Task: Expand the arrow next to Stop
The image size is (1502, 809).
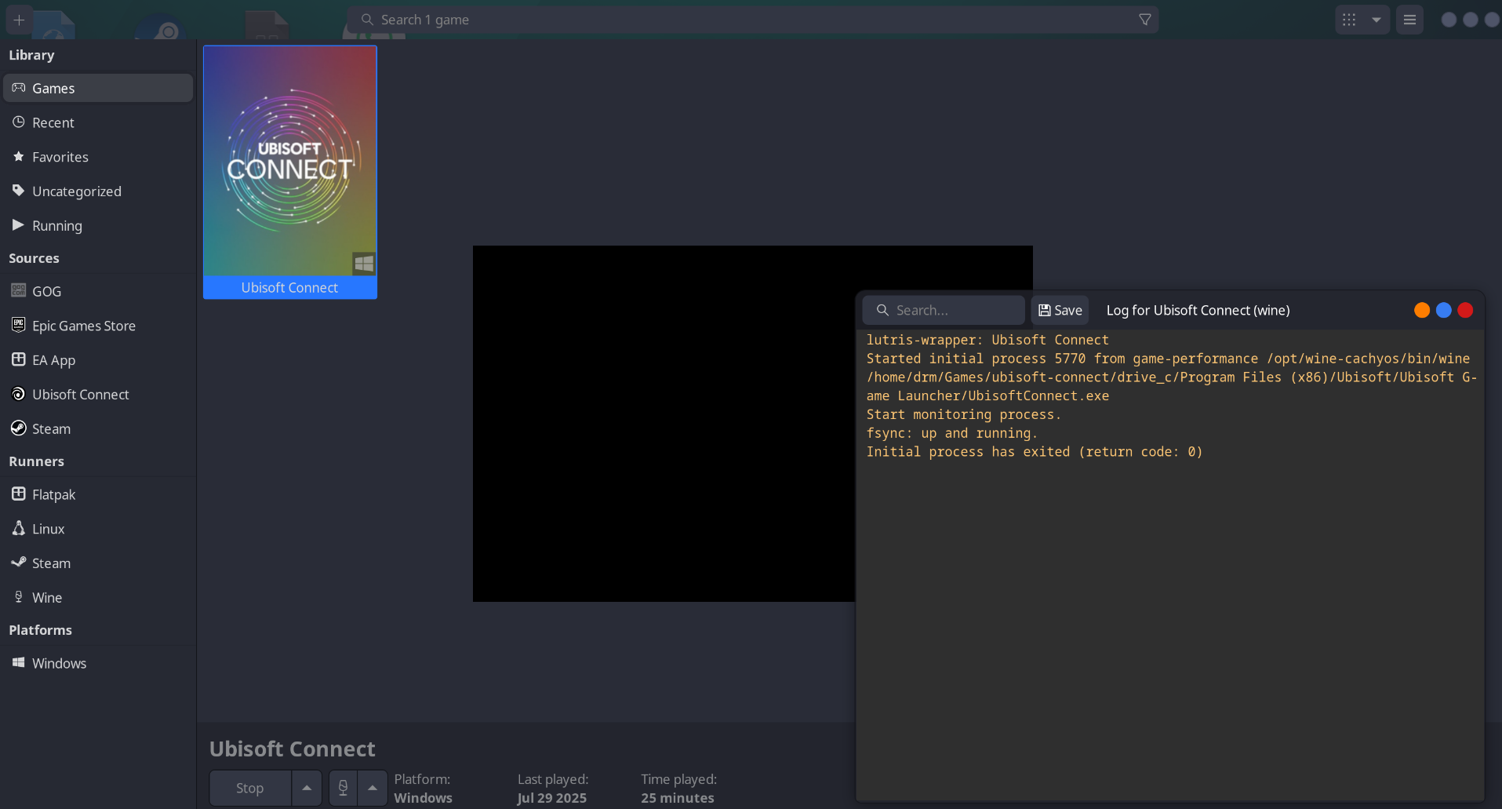Action: point(307,788)
